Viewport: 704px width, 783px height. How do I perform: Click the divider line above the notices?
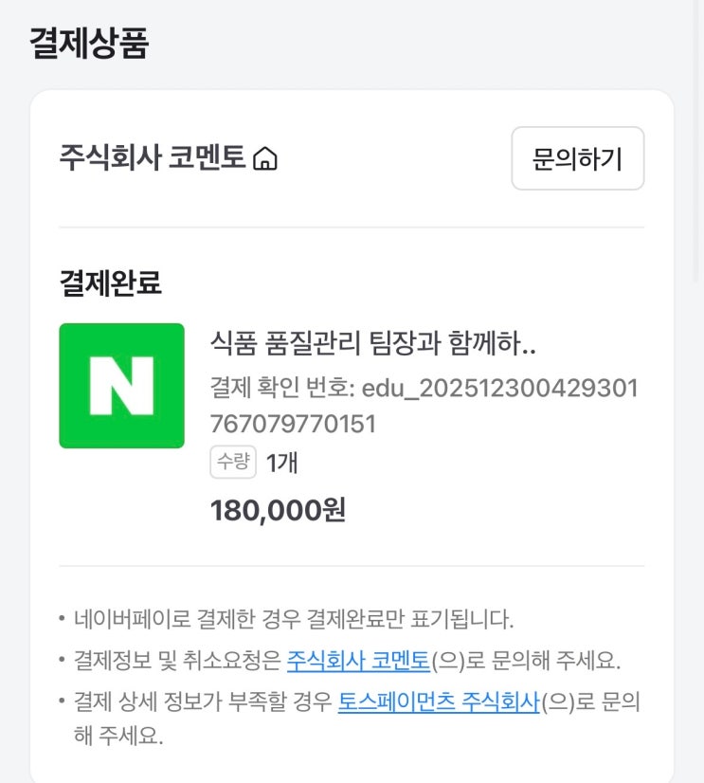coord(352,566)
